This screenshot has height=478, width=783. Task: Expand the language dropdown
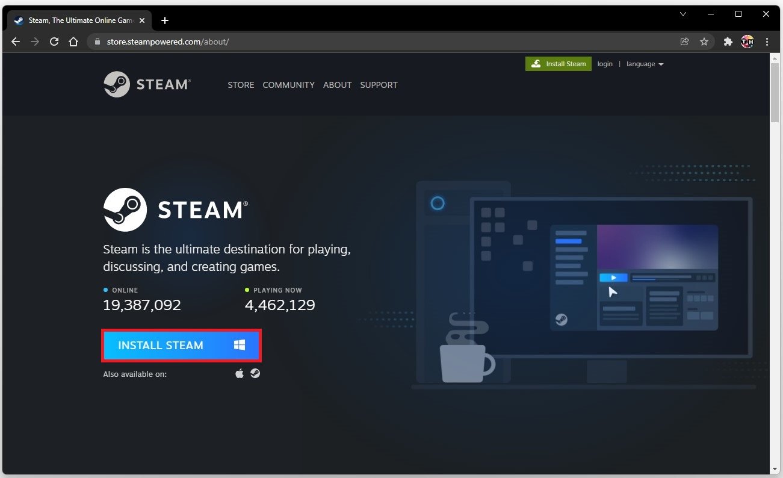pos(645,64)
